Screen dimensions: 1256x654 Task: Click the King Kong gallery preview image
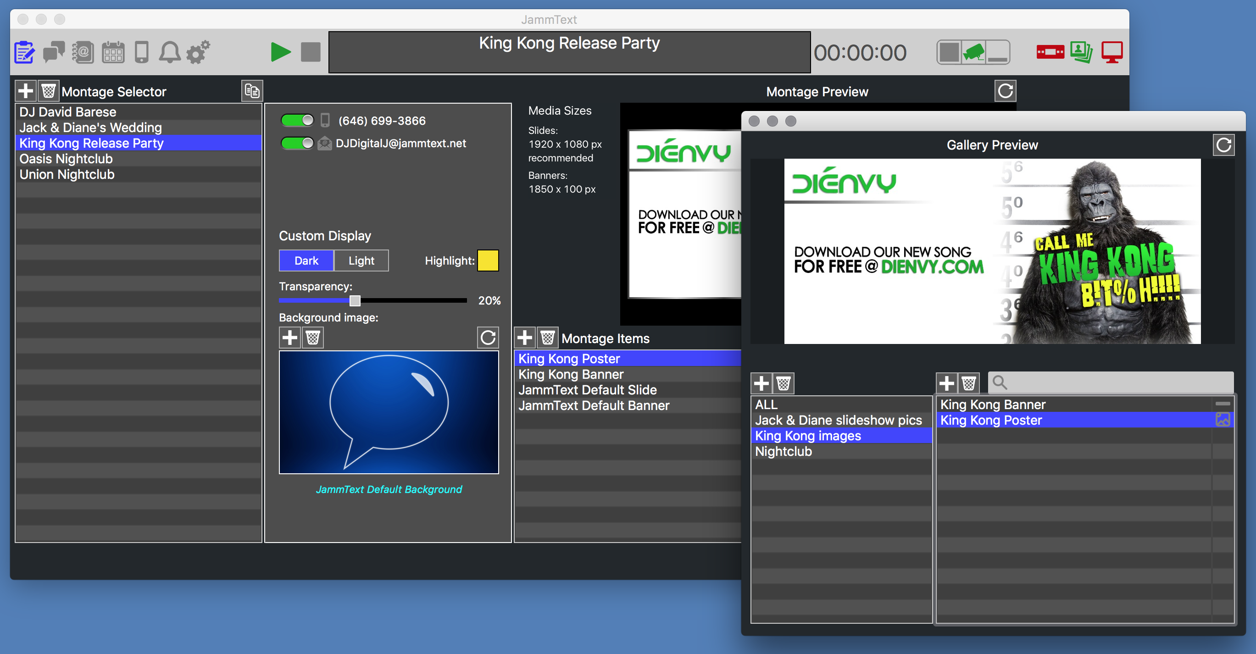point(992,251)
